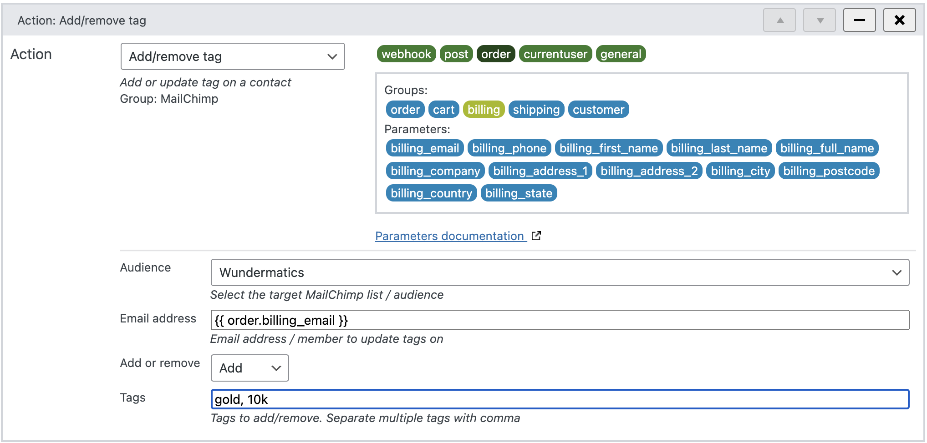Open the Action type dropdown
The height and width of the screenshot is (443, 927).
click(232, 56)
